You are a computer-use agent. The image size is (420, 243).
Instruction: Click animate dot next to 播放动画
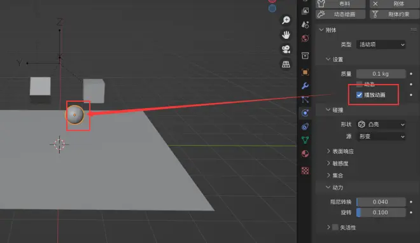[x=411, y=95]
